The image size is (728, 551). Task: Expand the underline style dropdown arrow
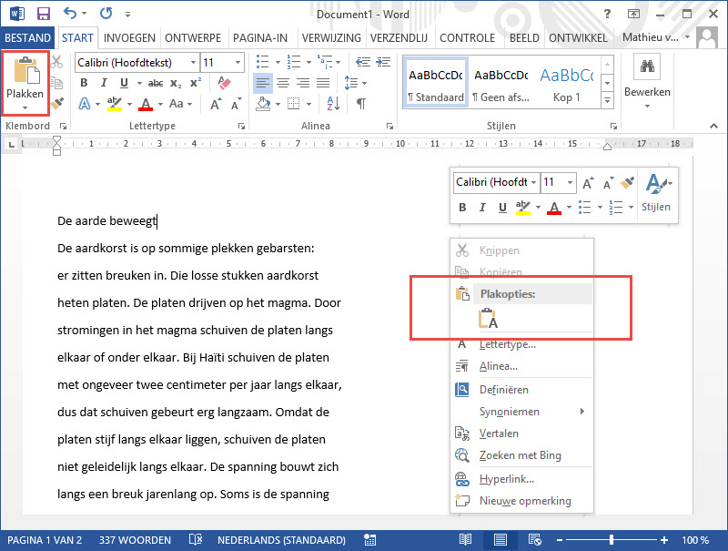pyautogui.click(x=139, y=83)
